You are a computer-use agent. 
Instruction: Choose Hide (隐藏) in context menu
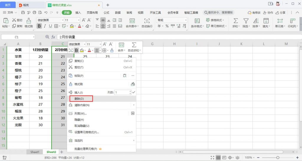point(101,120)
